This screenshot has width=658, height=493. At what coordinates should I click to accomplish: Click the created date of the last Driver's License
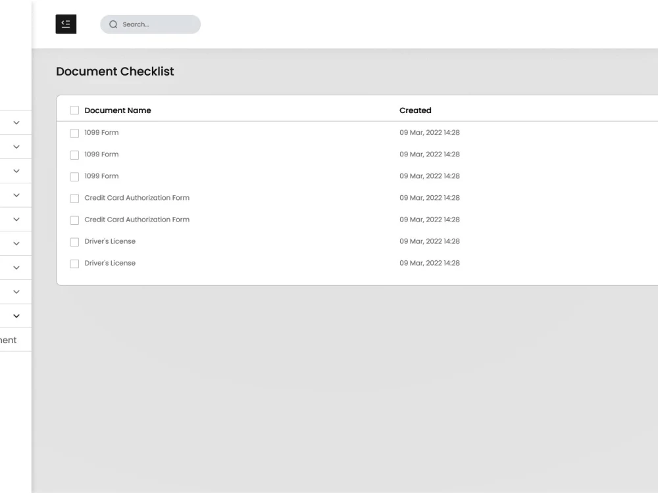pyautogui.click(x=429, y=264)
